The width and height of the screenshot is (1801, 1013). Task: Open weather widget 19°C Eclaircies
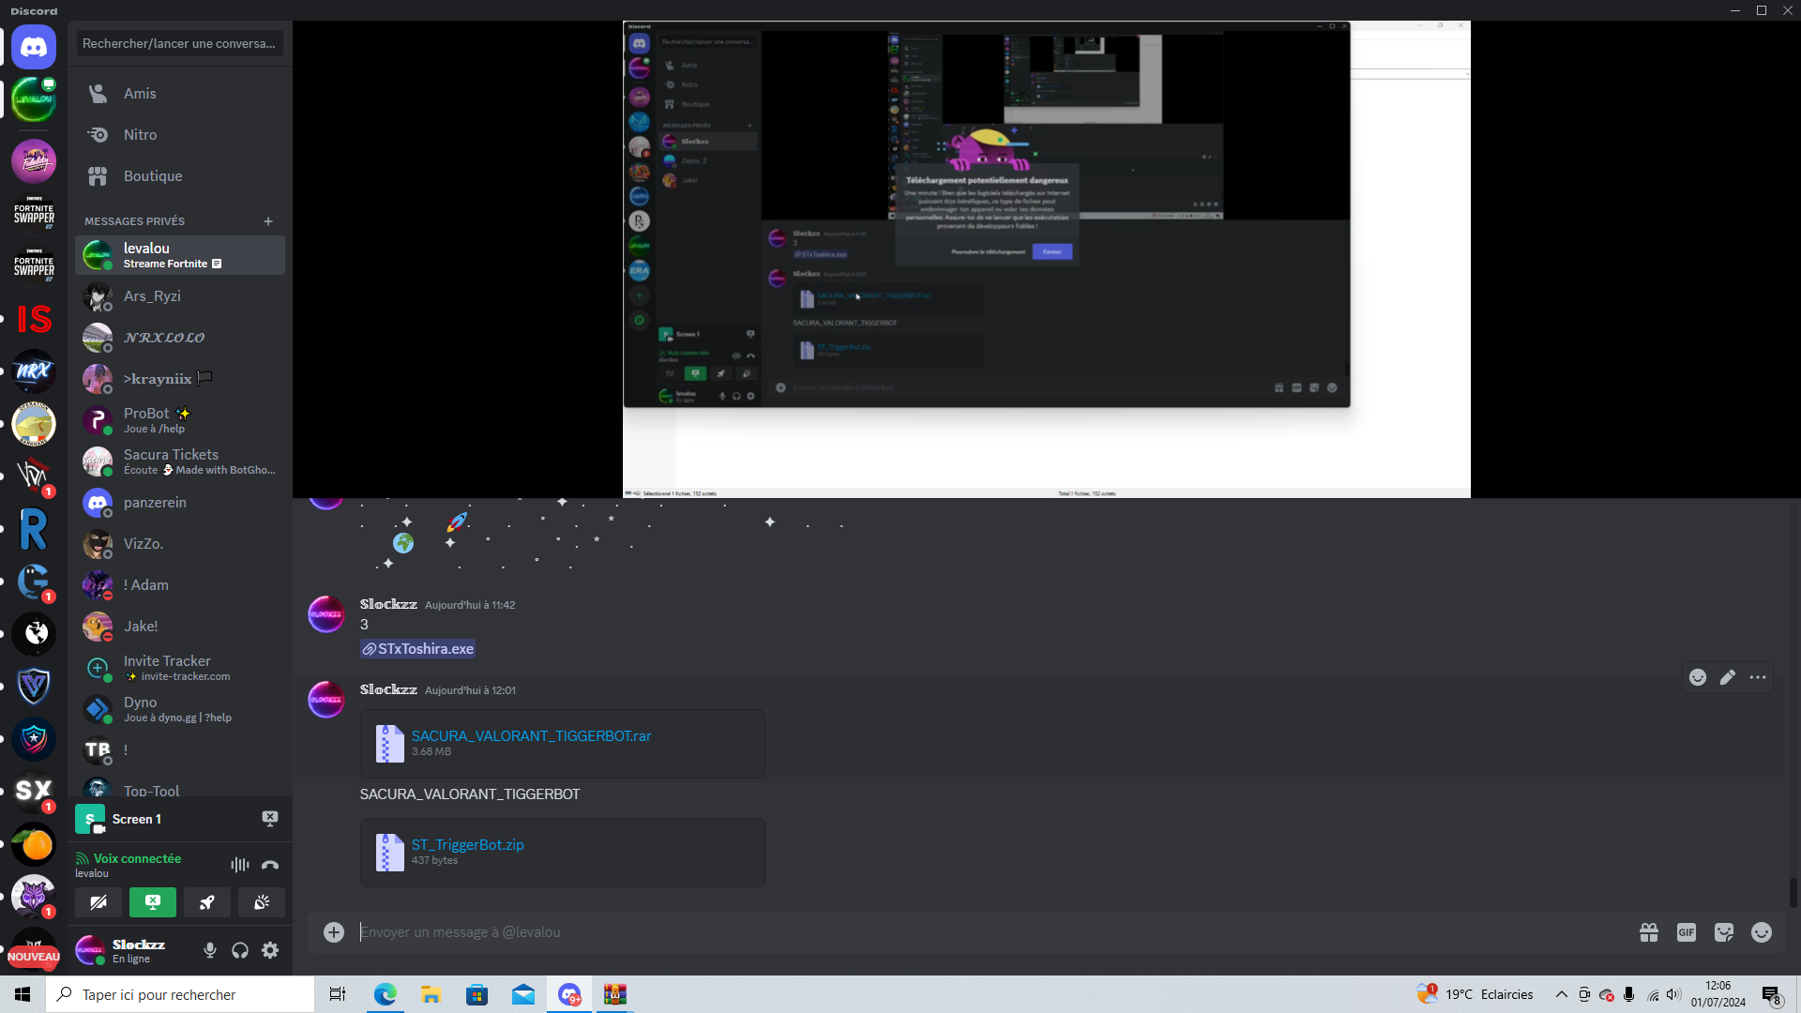(x=1475, y=994)
